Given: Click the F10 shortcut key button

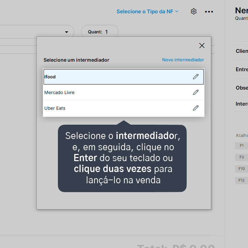Looking at the screenshot, I should pyautogui.click(x=241, y=169).
